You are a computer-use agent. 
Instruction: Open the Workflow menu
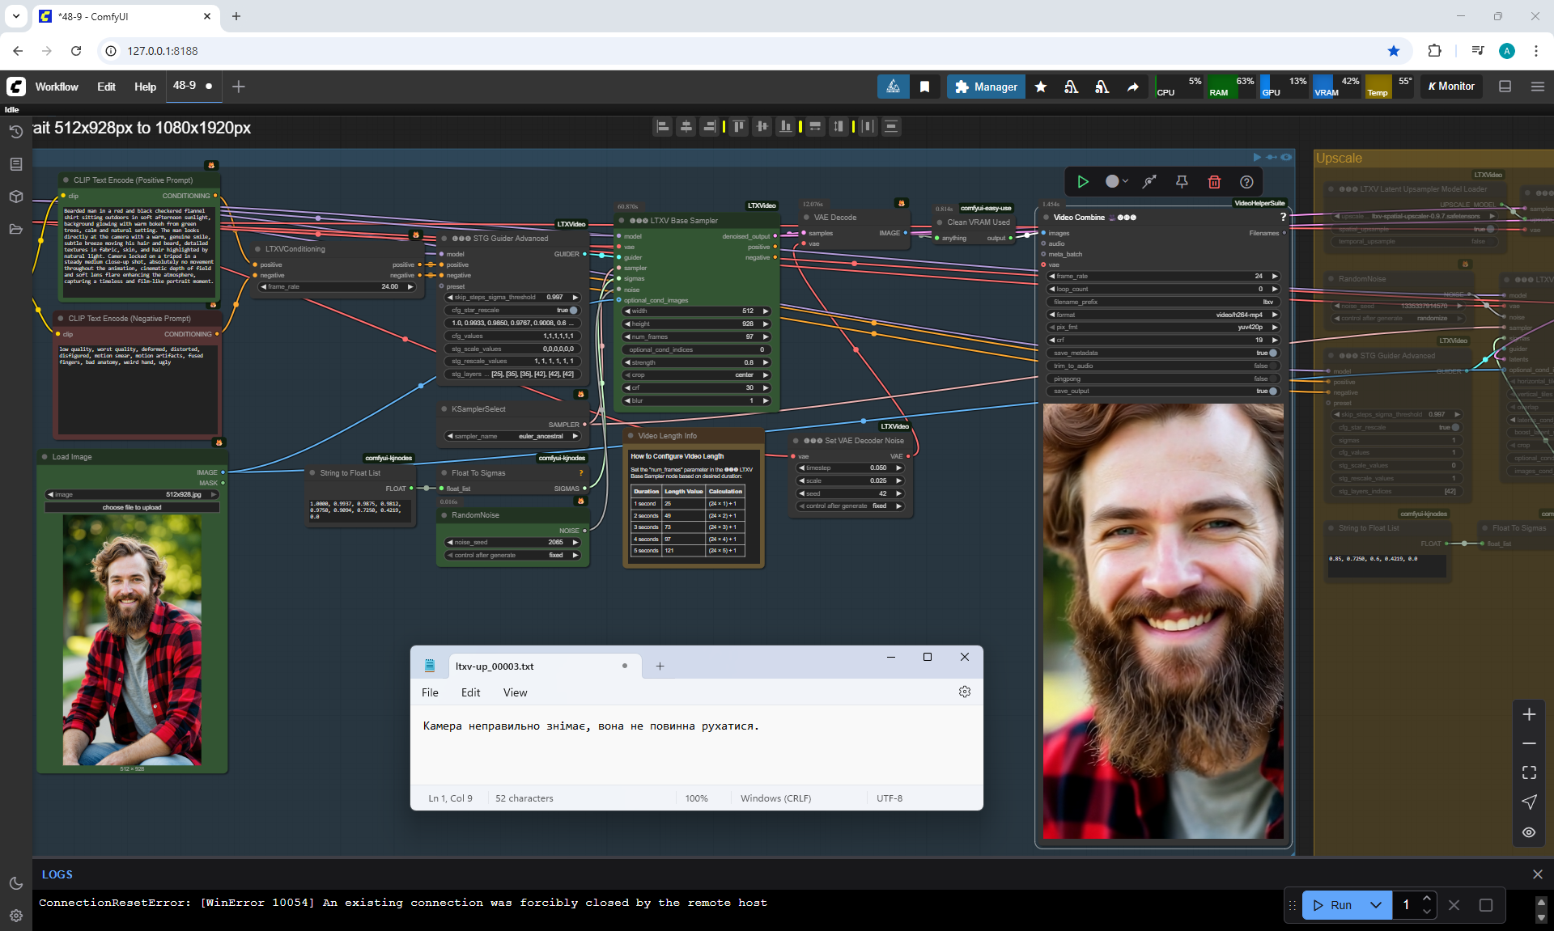pos(57,87)
